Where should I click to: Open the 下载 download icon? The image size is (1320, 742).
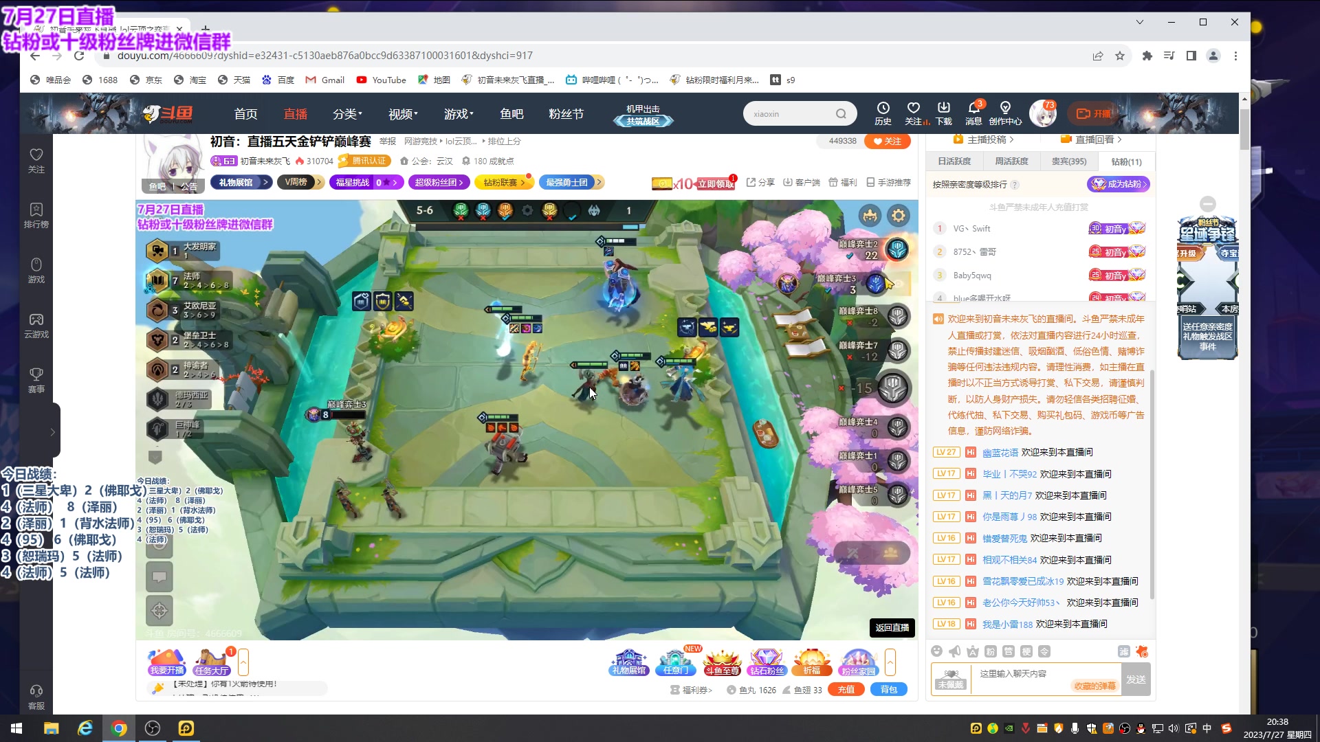(x=943, y=113)
